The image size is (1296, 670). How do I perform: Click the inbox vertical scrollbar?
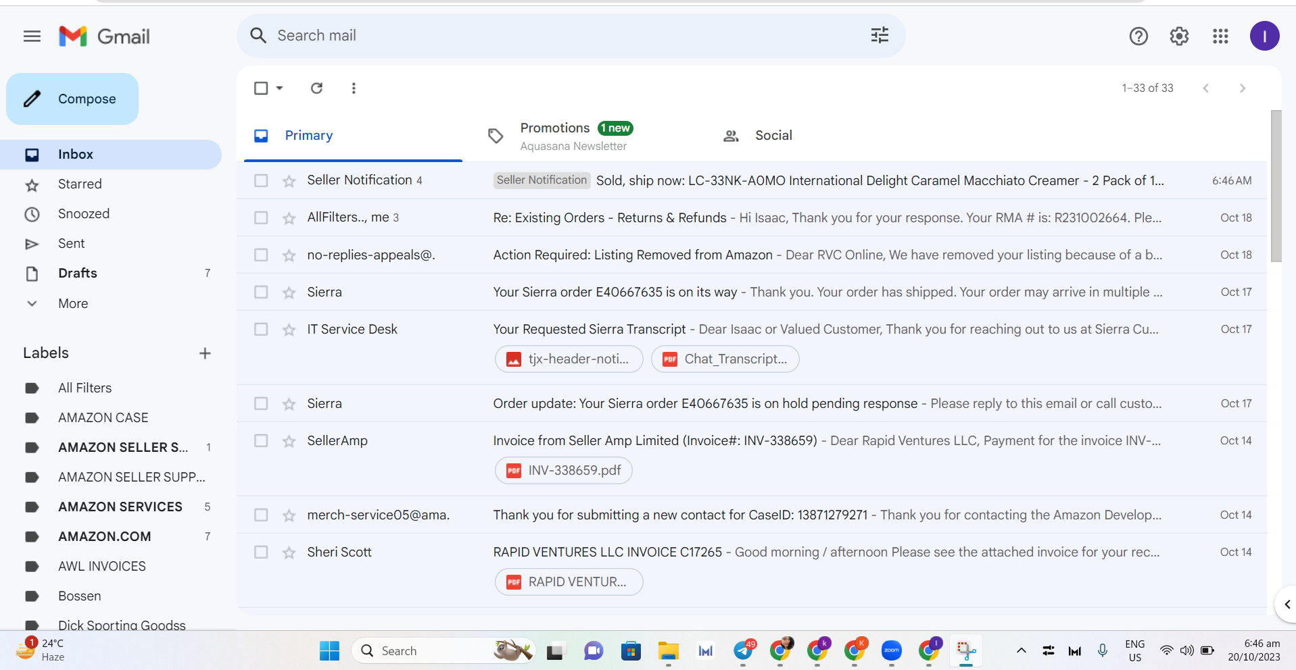pos(1276,186)
